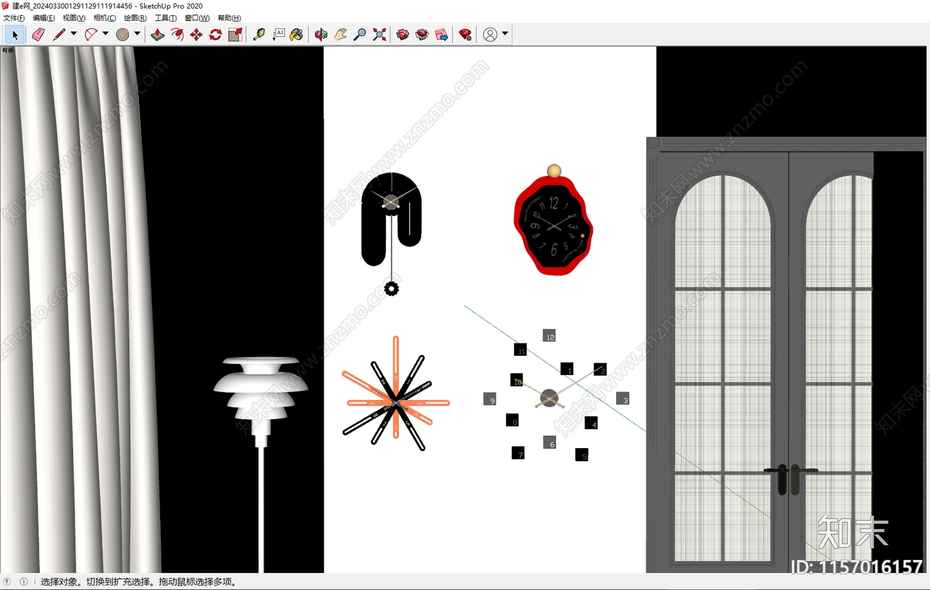This screenshot has height=590, width=930.
Task: Open the Extension Warehouse icon
Action: pos(422,35)
